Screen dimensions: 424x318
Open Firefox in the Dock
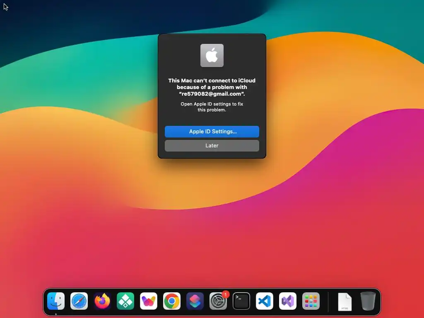click(102, 301)
